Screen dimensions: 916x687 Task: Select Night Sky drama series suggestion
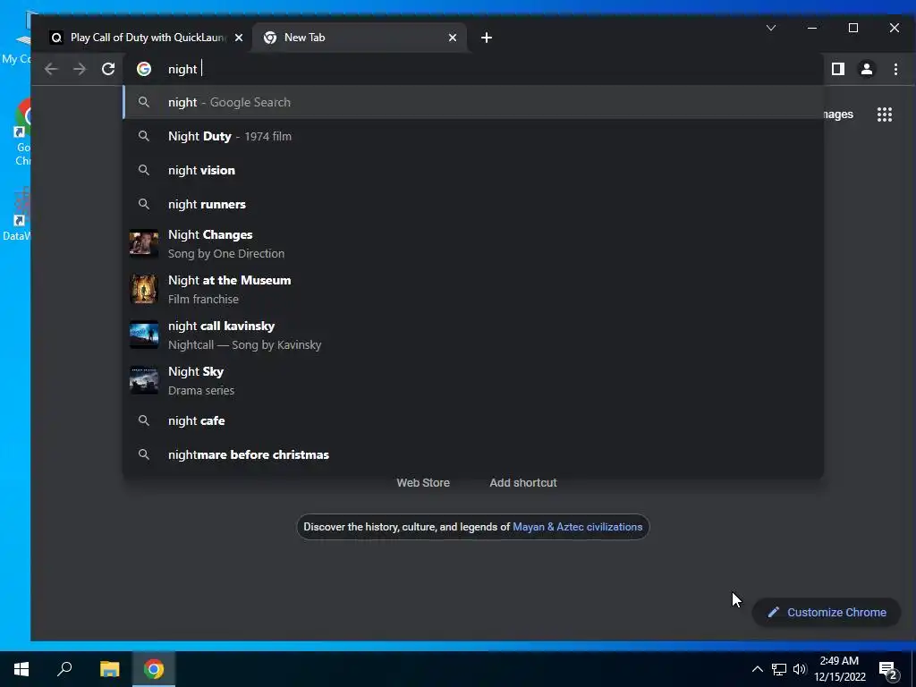pyautogui.click(x=473, y=380)
